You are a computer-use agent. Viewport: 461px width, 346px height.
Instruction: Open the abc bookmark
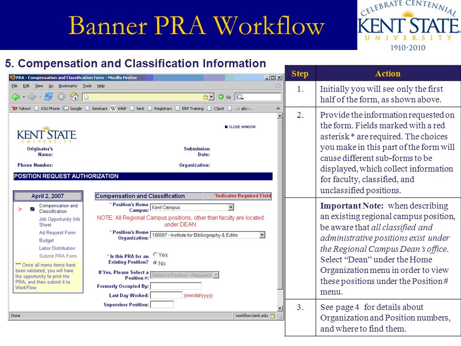[241, 109]
